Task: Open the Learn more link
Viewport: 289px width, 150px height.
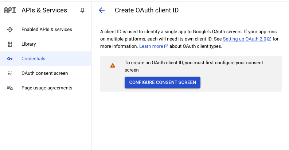Action: coord(151,46)
